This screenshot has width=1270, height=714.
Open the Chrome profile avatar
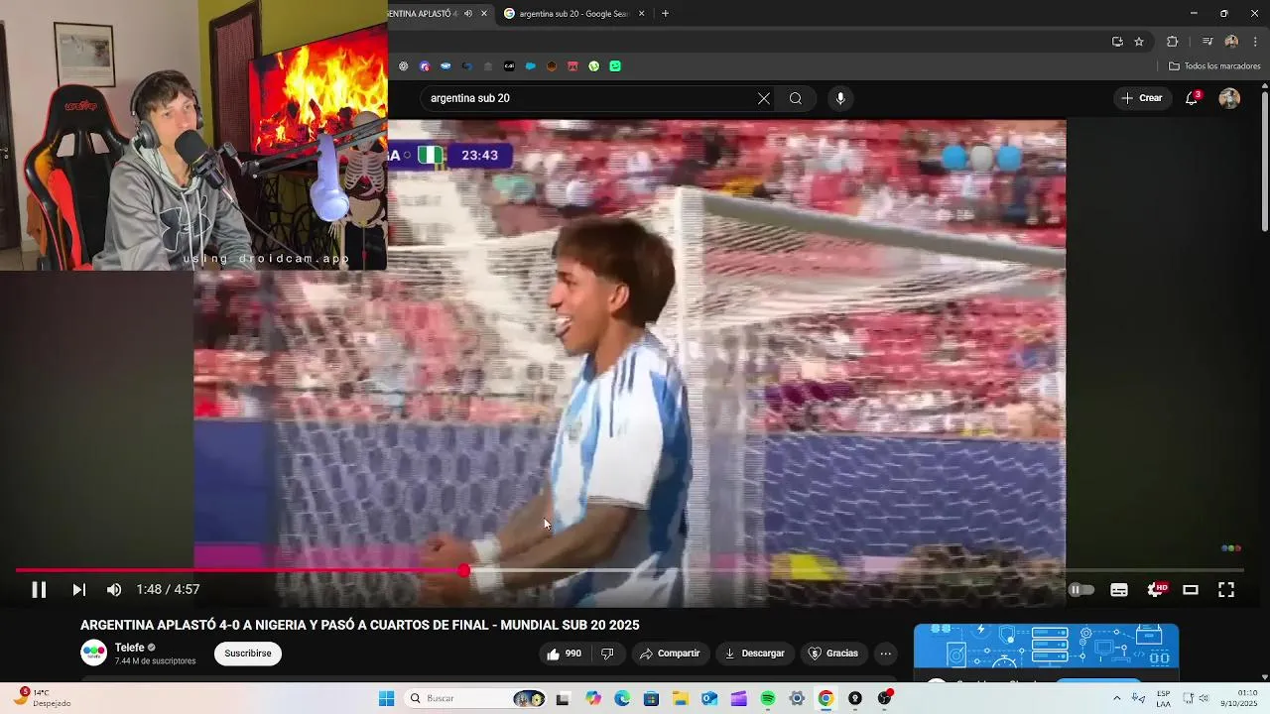[x=1231, y=42]
